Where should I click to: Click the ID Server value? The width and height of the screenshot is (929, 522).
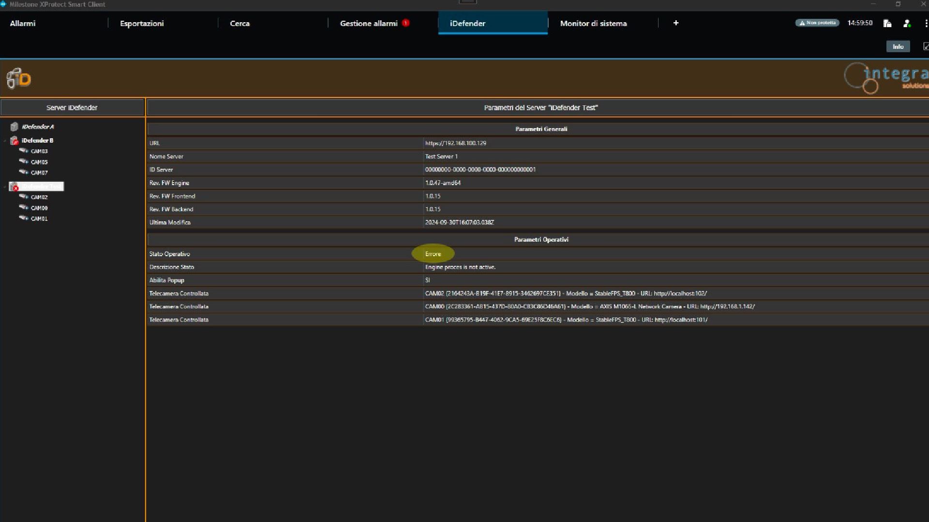pos(480,170)
